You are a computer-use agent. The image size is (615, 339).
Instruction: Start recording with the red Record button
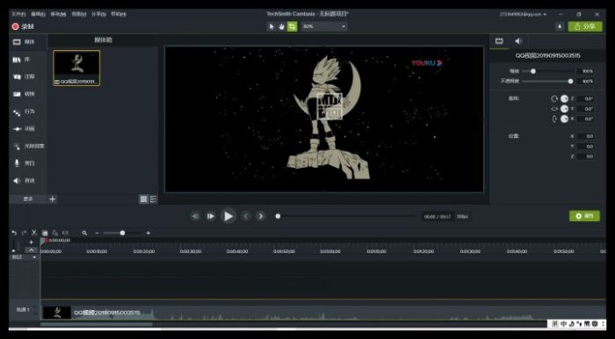pyautogui.click(x=23, y=26)
